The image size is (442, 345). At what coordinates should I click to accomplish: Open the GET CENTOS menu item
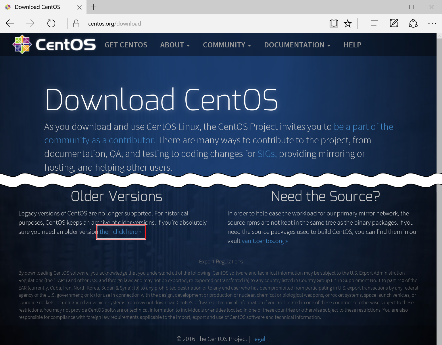click(x=126, y=45)
